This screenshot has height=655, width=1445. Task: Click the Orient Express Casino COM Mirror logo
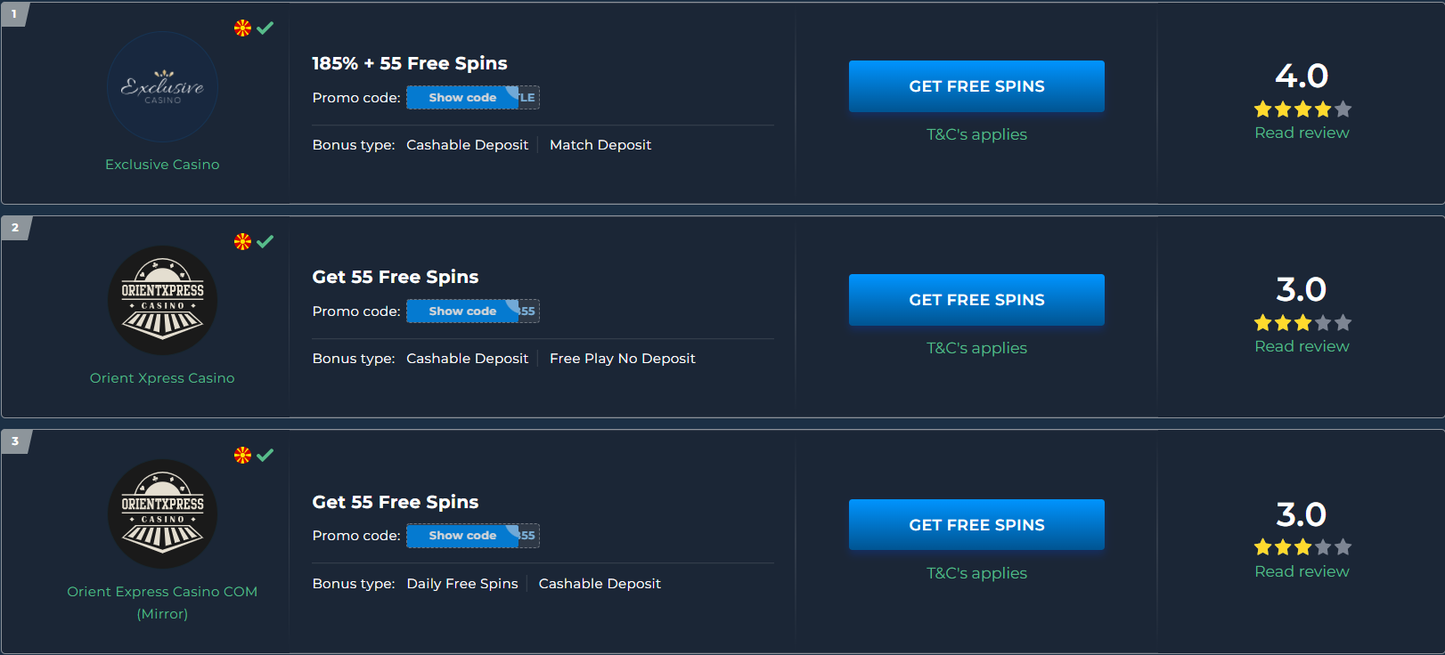point(162,514)
